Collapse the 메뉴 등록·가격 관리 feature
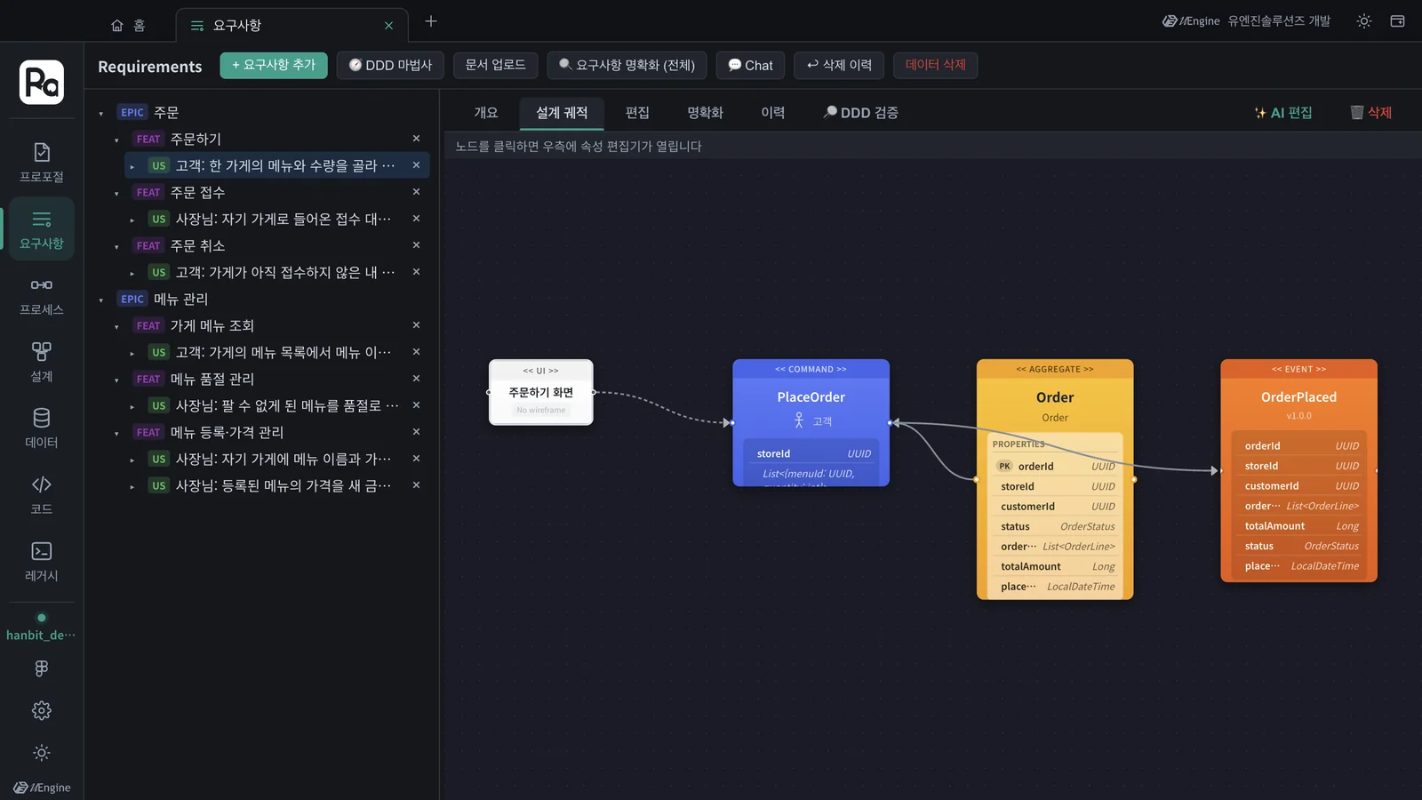The width and height of the screenshot is (1422, 800). click(116, 433)
